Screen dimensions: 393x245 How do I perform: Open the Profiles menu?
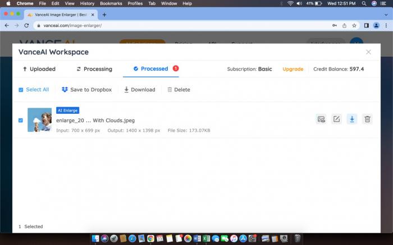(135, 3)
